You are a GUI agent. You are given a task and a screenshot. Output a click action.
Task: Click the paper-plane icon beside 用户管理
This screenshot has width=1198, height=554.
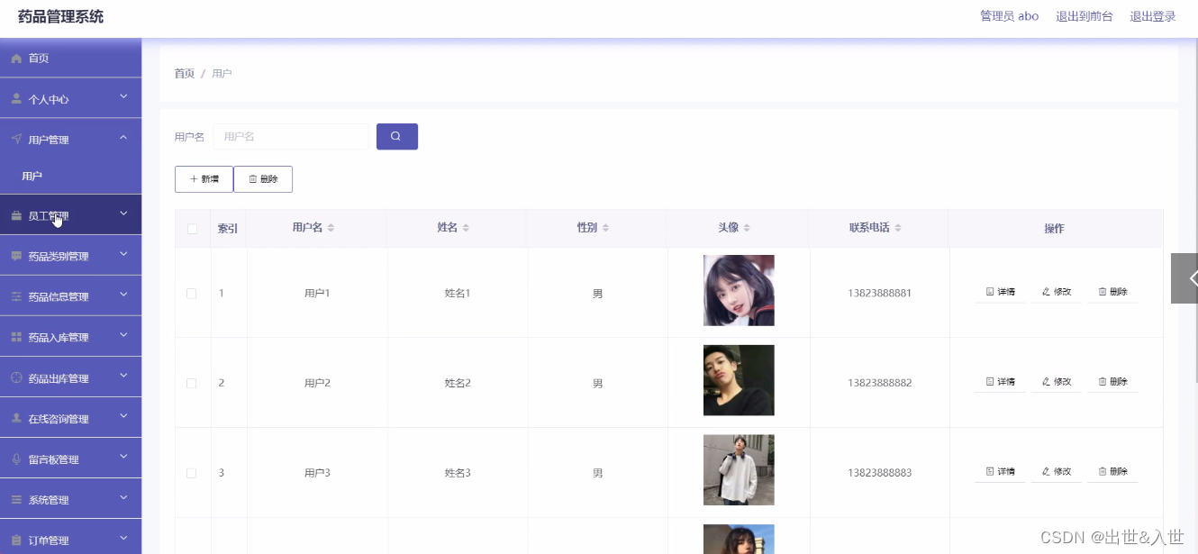[16, 140]
